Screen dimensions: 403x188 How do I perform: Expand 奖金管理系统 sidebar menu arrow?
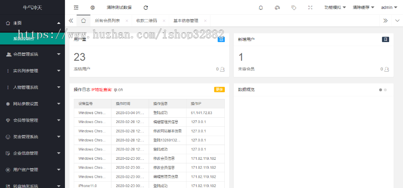pyautogui.click(x=59, y=137)
